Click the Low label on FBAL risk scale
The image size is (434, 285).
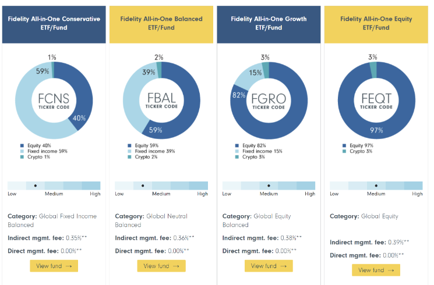click(119, 194)
